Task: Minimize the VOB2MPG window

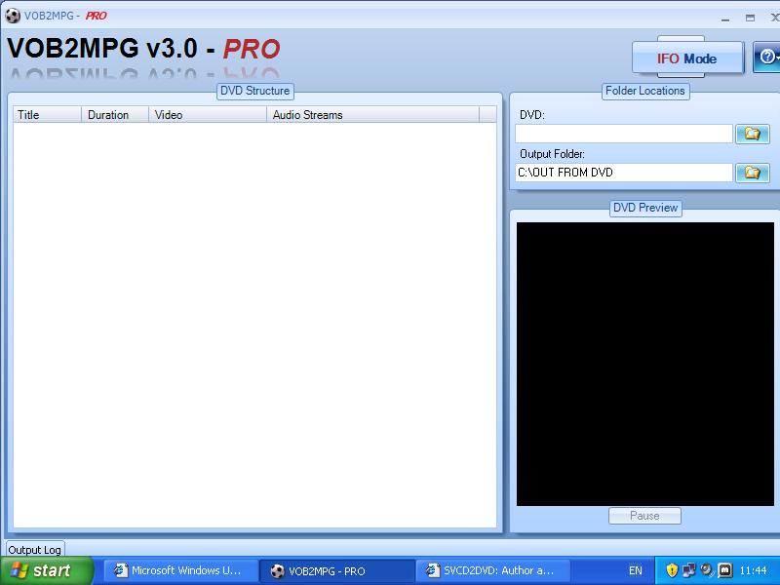Action: [x=725, y=19]
